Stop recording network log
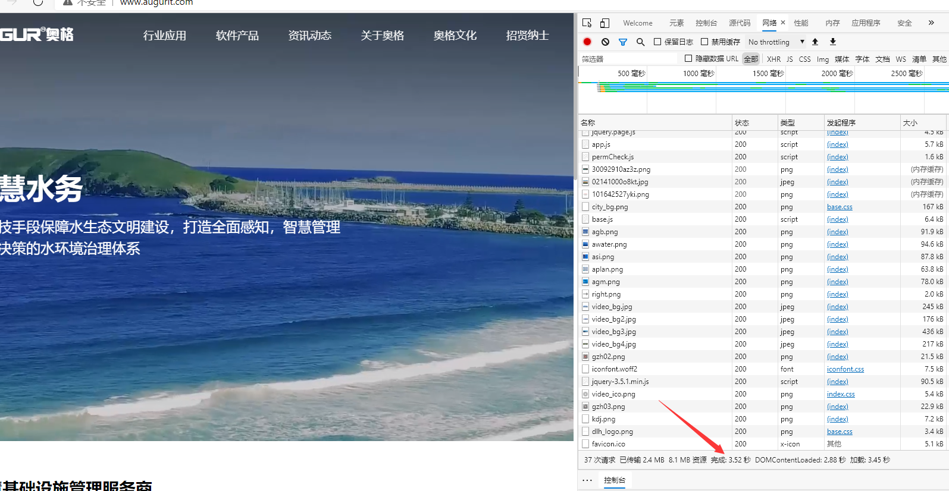Image resolution: width=949 pixels, height=491 pixels. coord(587,42)
